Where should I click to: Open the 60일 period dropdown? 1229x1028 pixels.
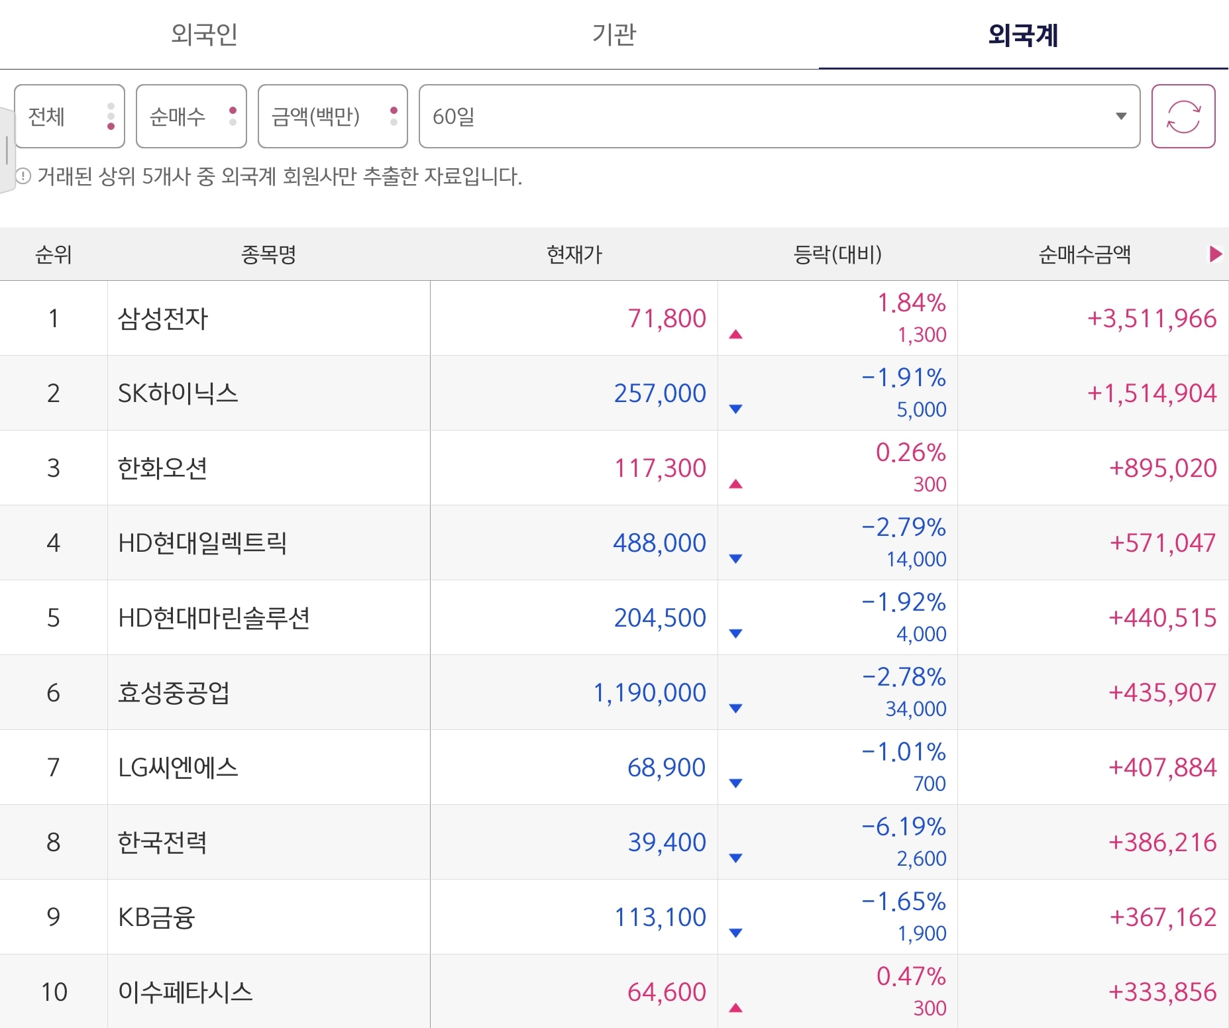click(x=780, y=116)
